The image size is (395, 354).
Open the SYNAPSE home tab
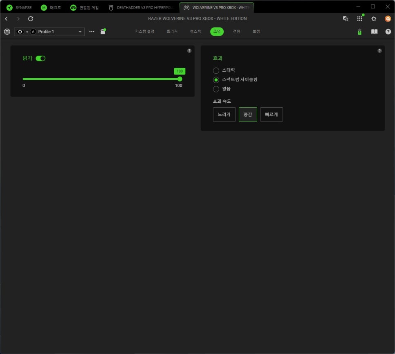[19, 7]
